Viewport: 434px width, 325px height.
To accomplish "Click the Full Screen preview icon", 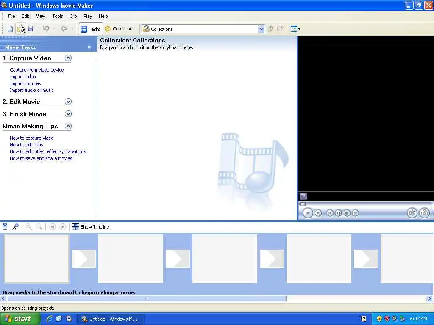I will pos(303,196).
